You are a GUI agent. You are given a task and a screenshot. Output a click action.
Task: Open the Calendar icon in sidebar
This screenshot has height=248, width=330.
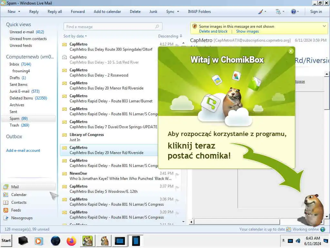pos(6,195)
